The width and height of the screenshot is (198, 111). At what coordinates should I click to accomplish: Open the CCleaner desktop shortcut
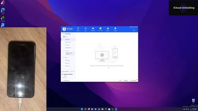click(3, 3)
